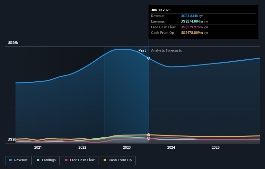Click the orange Cash From Op data point
The image size is (265, 169).
[148, 135]
